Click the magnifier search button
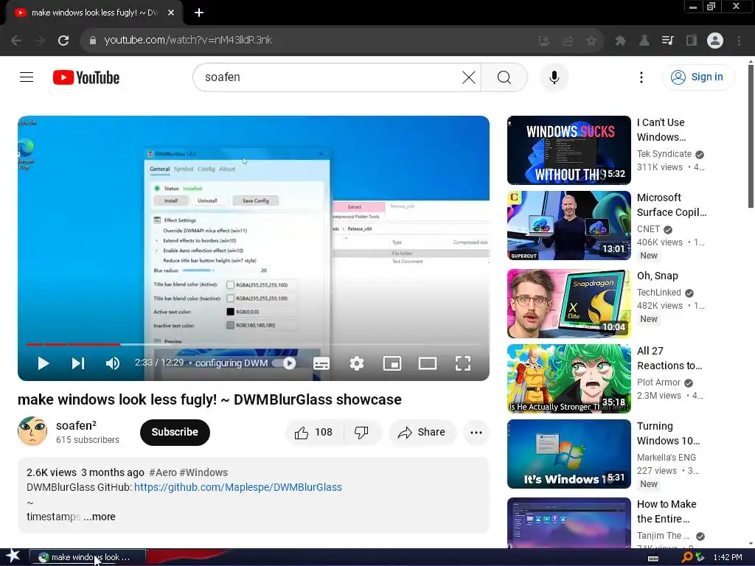The width and height of the screenshot is (755, 566). (504, 77)
